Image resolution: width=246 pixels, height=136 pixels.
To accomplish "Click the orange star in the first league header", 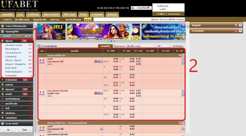I will pos(180,55).
